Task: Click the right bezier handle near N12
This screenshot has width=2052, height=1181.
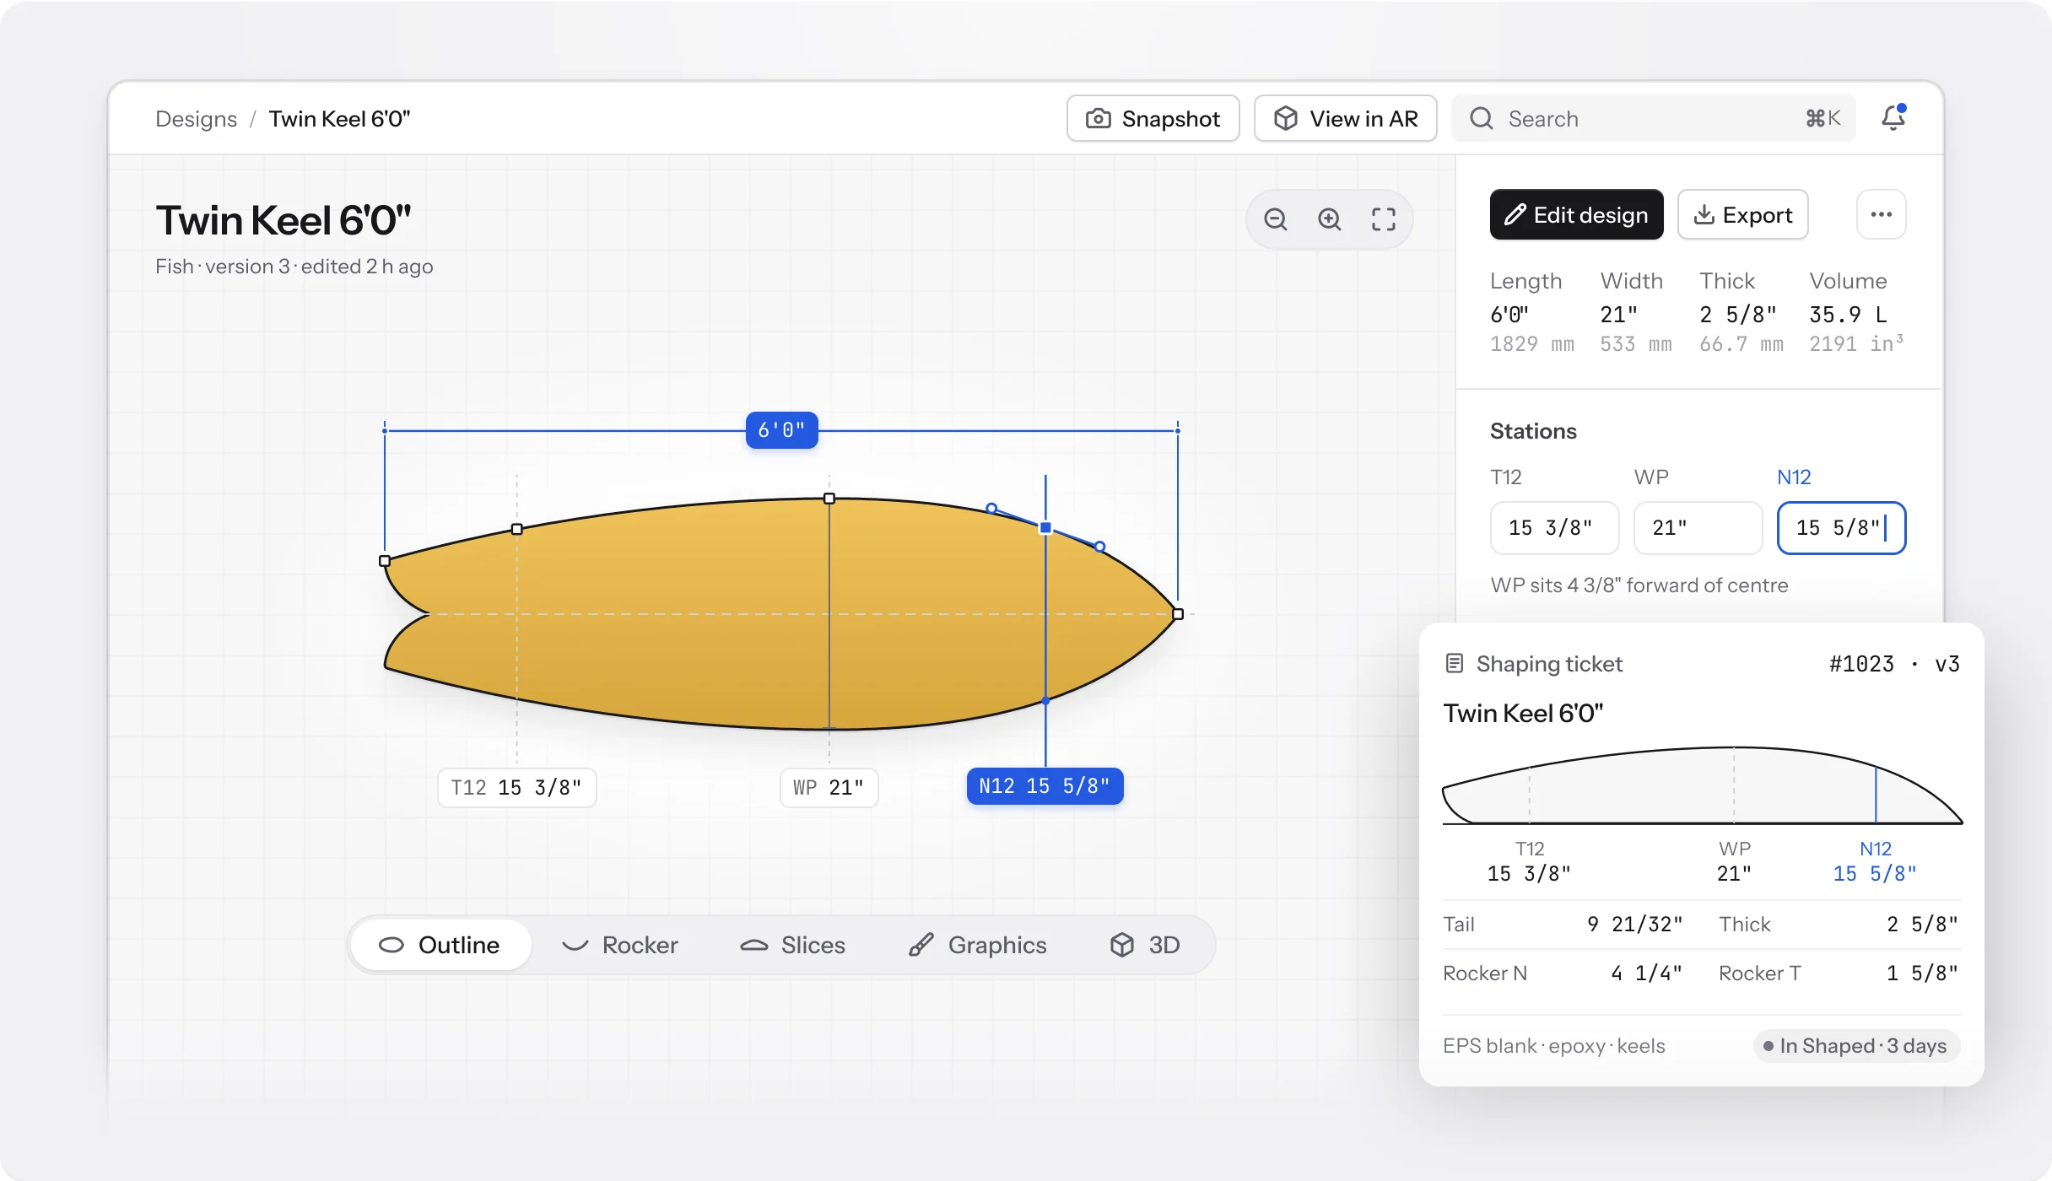Action: [x=1099, y=547]
